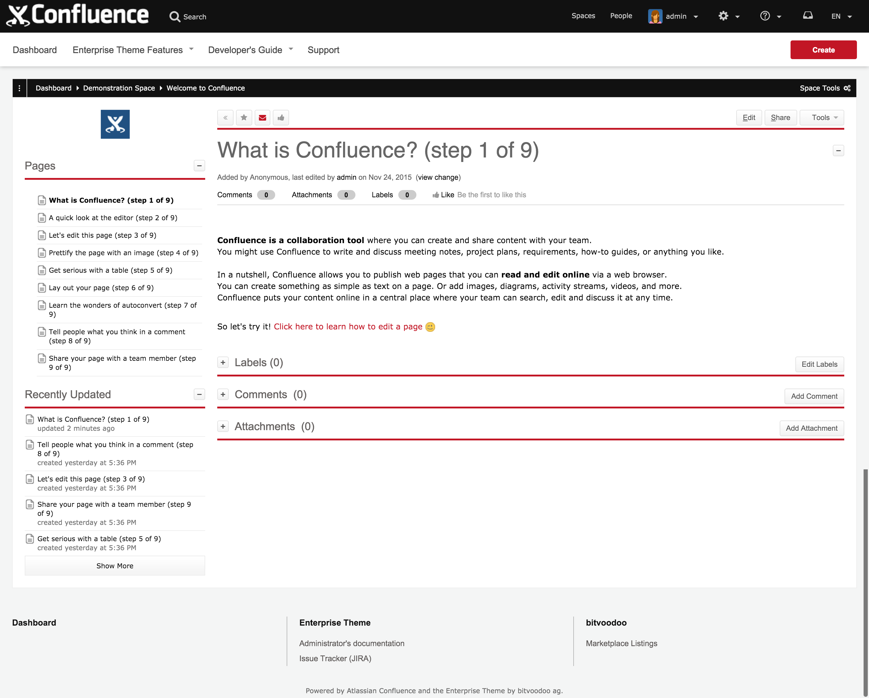Click the Labels count tab

[x=393, y=195]
